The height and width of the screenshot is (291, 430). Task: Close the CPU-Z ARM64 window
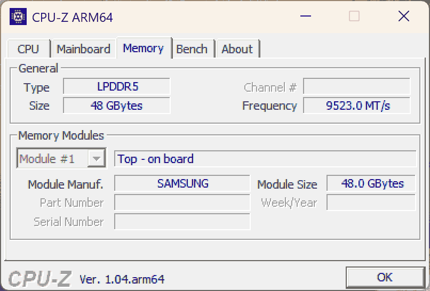pos(403,17)
